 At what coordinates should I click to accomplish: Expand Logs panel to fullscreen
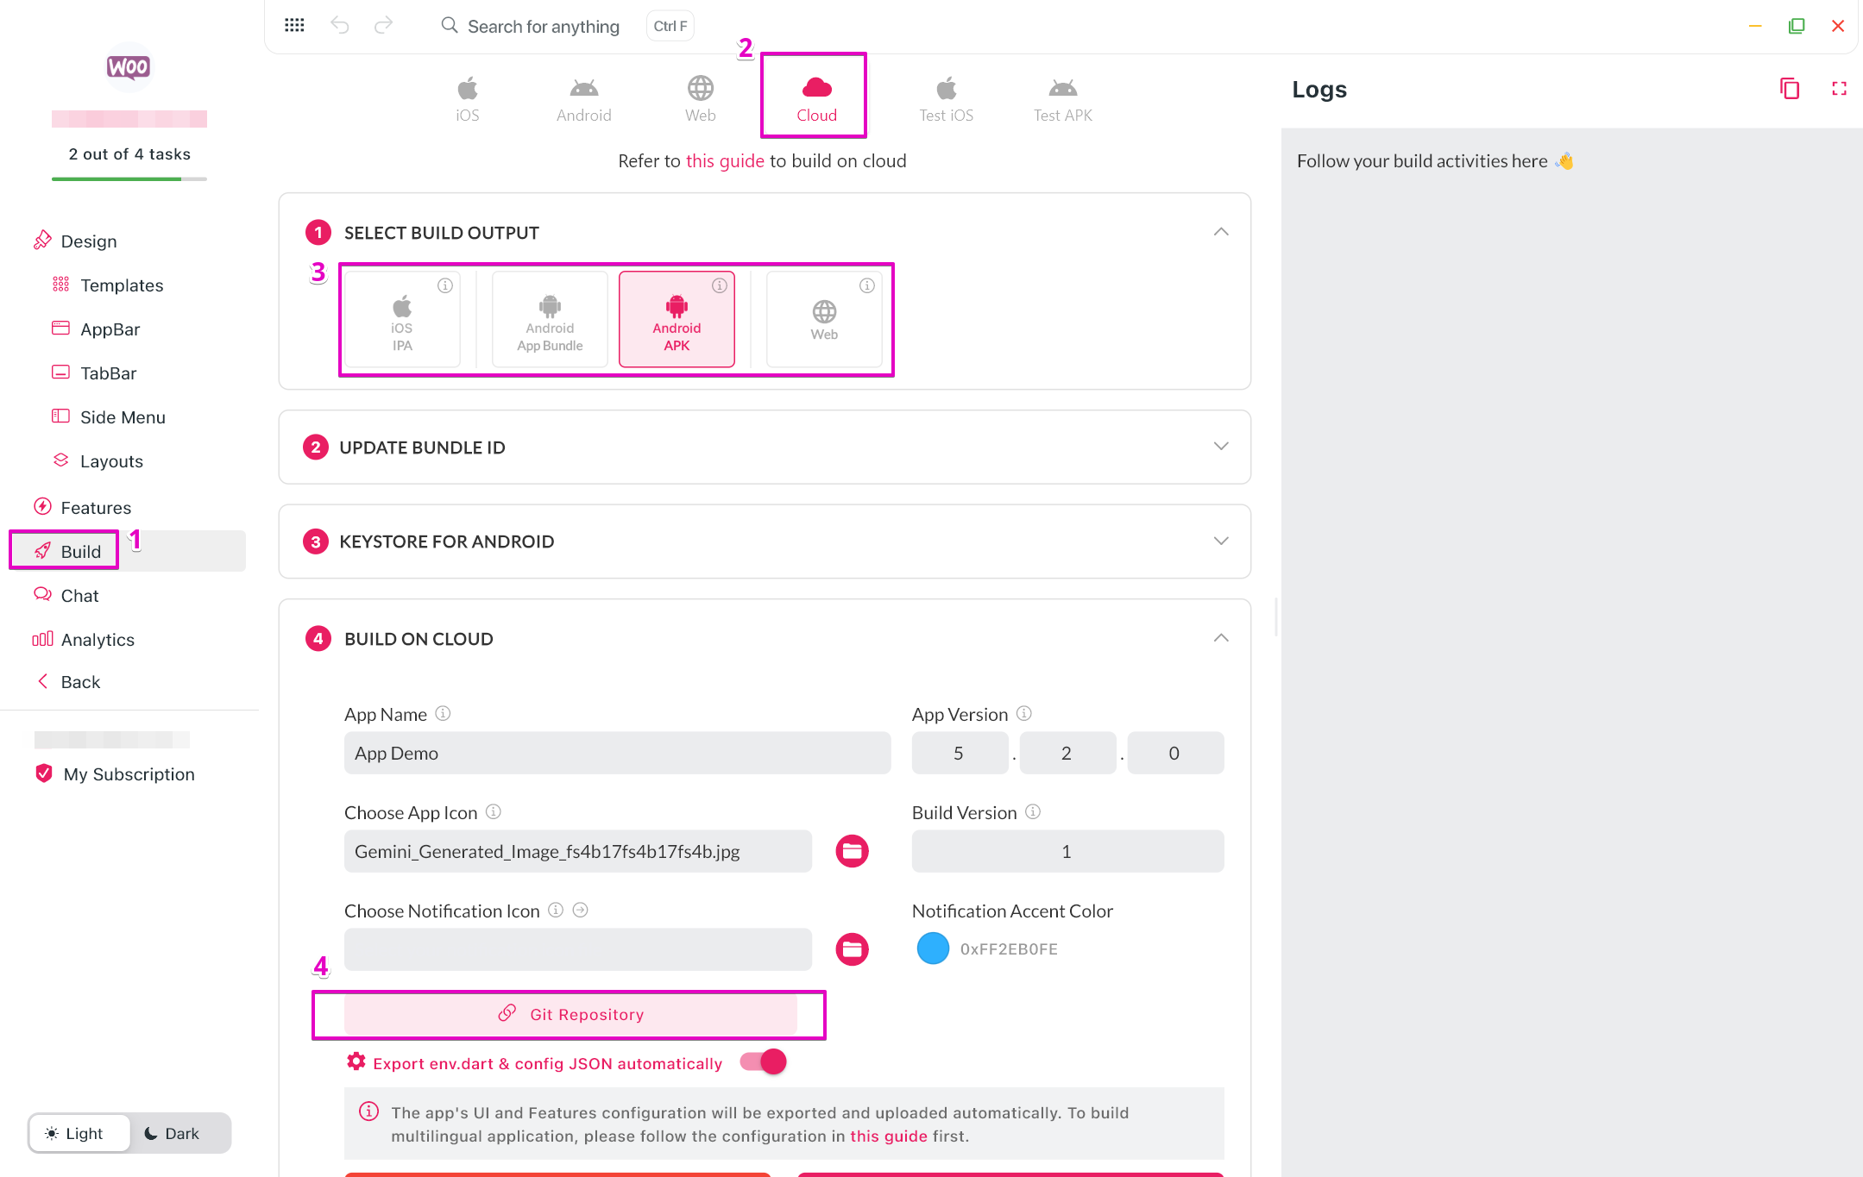pyautogui.click(x=1839, y=88)
